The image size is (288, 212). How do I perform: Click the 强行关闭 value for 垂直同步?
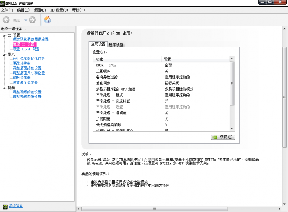[x=172, y=83]
